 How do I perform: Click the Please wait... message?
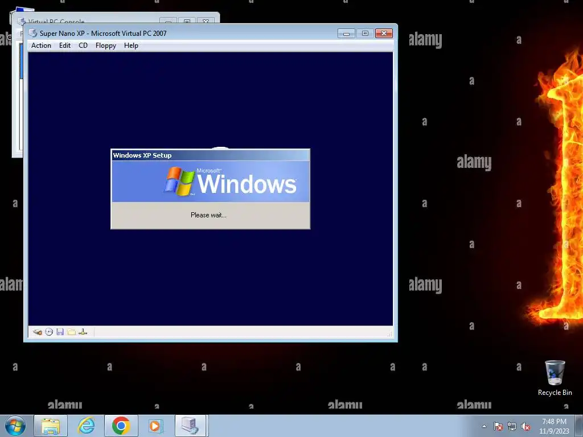coord(208,215)
